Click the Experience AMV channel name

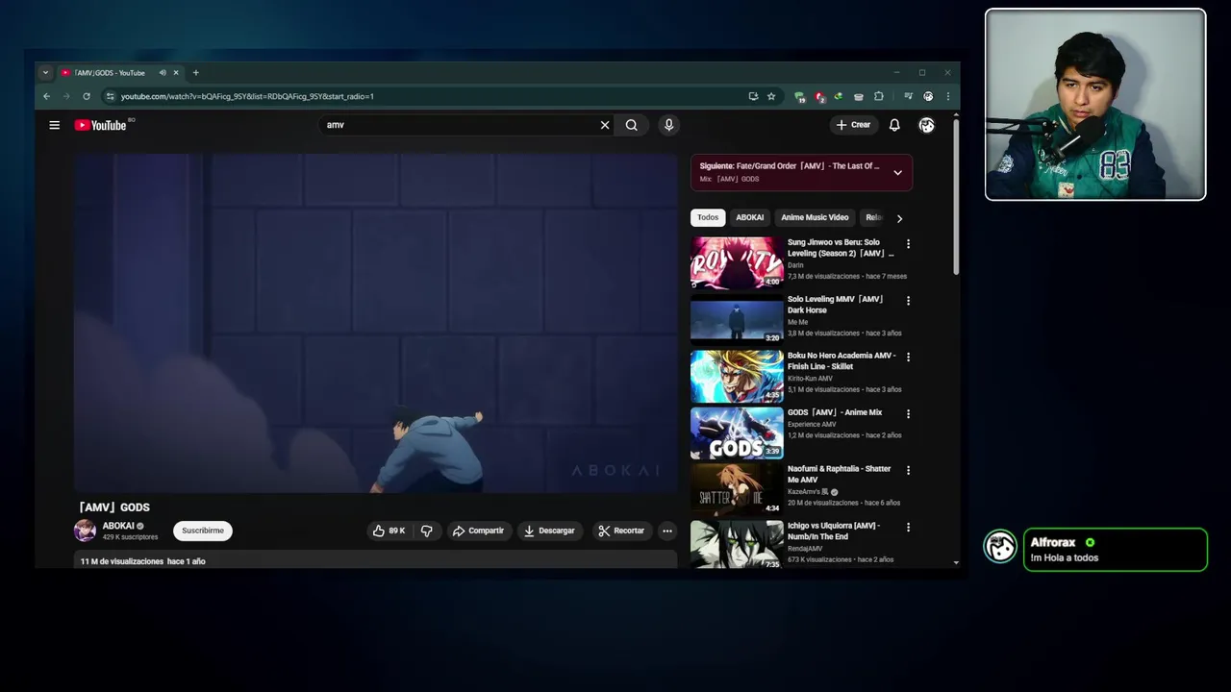point(812,424)
